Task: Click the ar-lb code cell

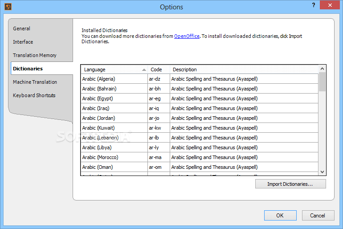Action: pos(159,138)
